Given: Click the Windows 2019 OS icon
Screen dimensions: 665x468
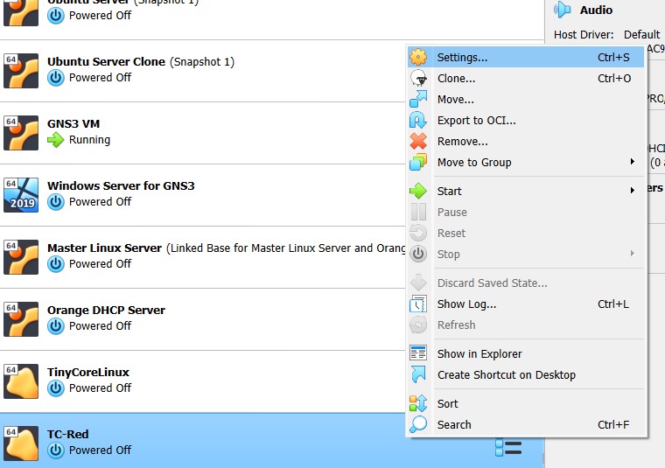Looking at the screenshot, I should coord(21,195).
